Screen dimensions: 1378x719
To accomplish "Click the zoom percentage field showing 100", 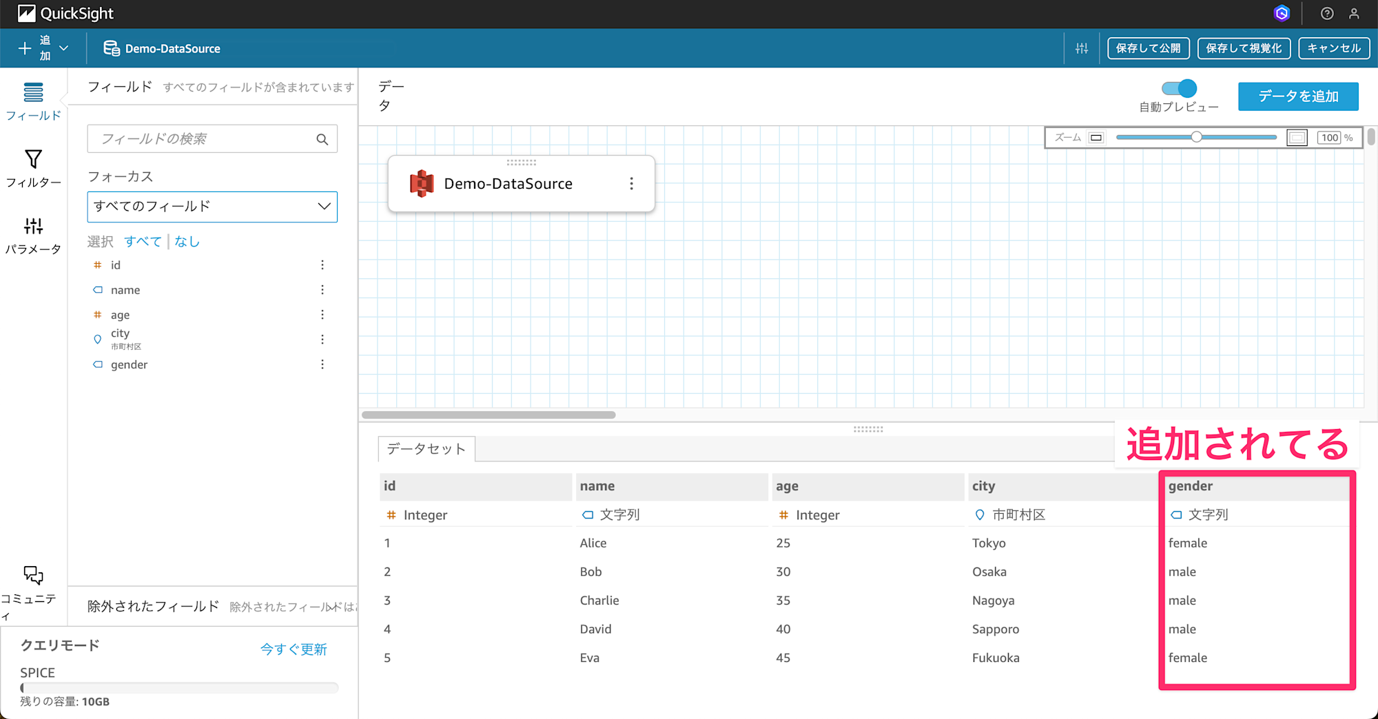I will coord(1329,138).
